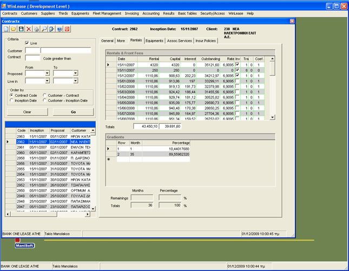Click the Customer name input field
Image resolution: width=349 pixels, height=271 pixels.
pos(66,50)
